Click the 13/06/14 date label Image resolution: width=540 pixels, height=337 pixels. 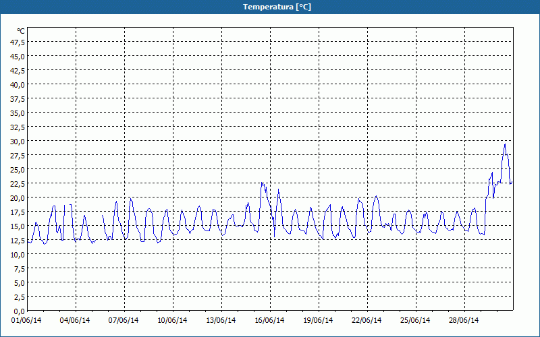click(221, 320)
